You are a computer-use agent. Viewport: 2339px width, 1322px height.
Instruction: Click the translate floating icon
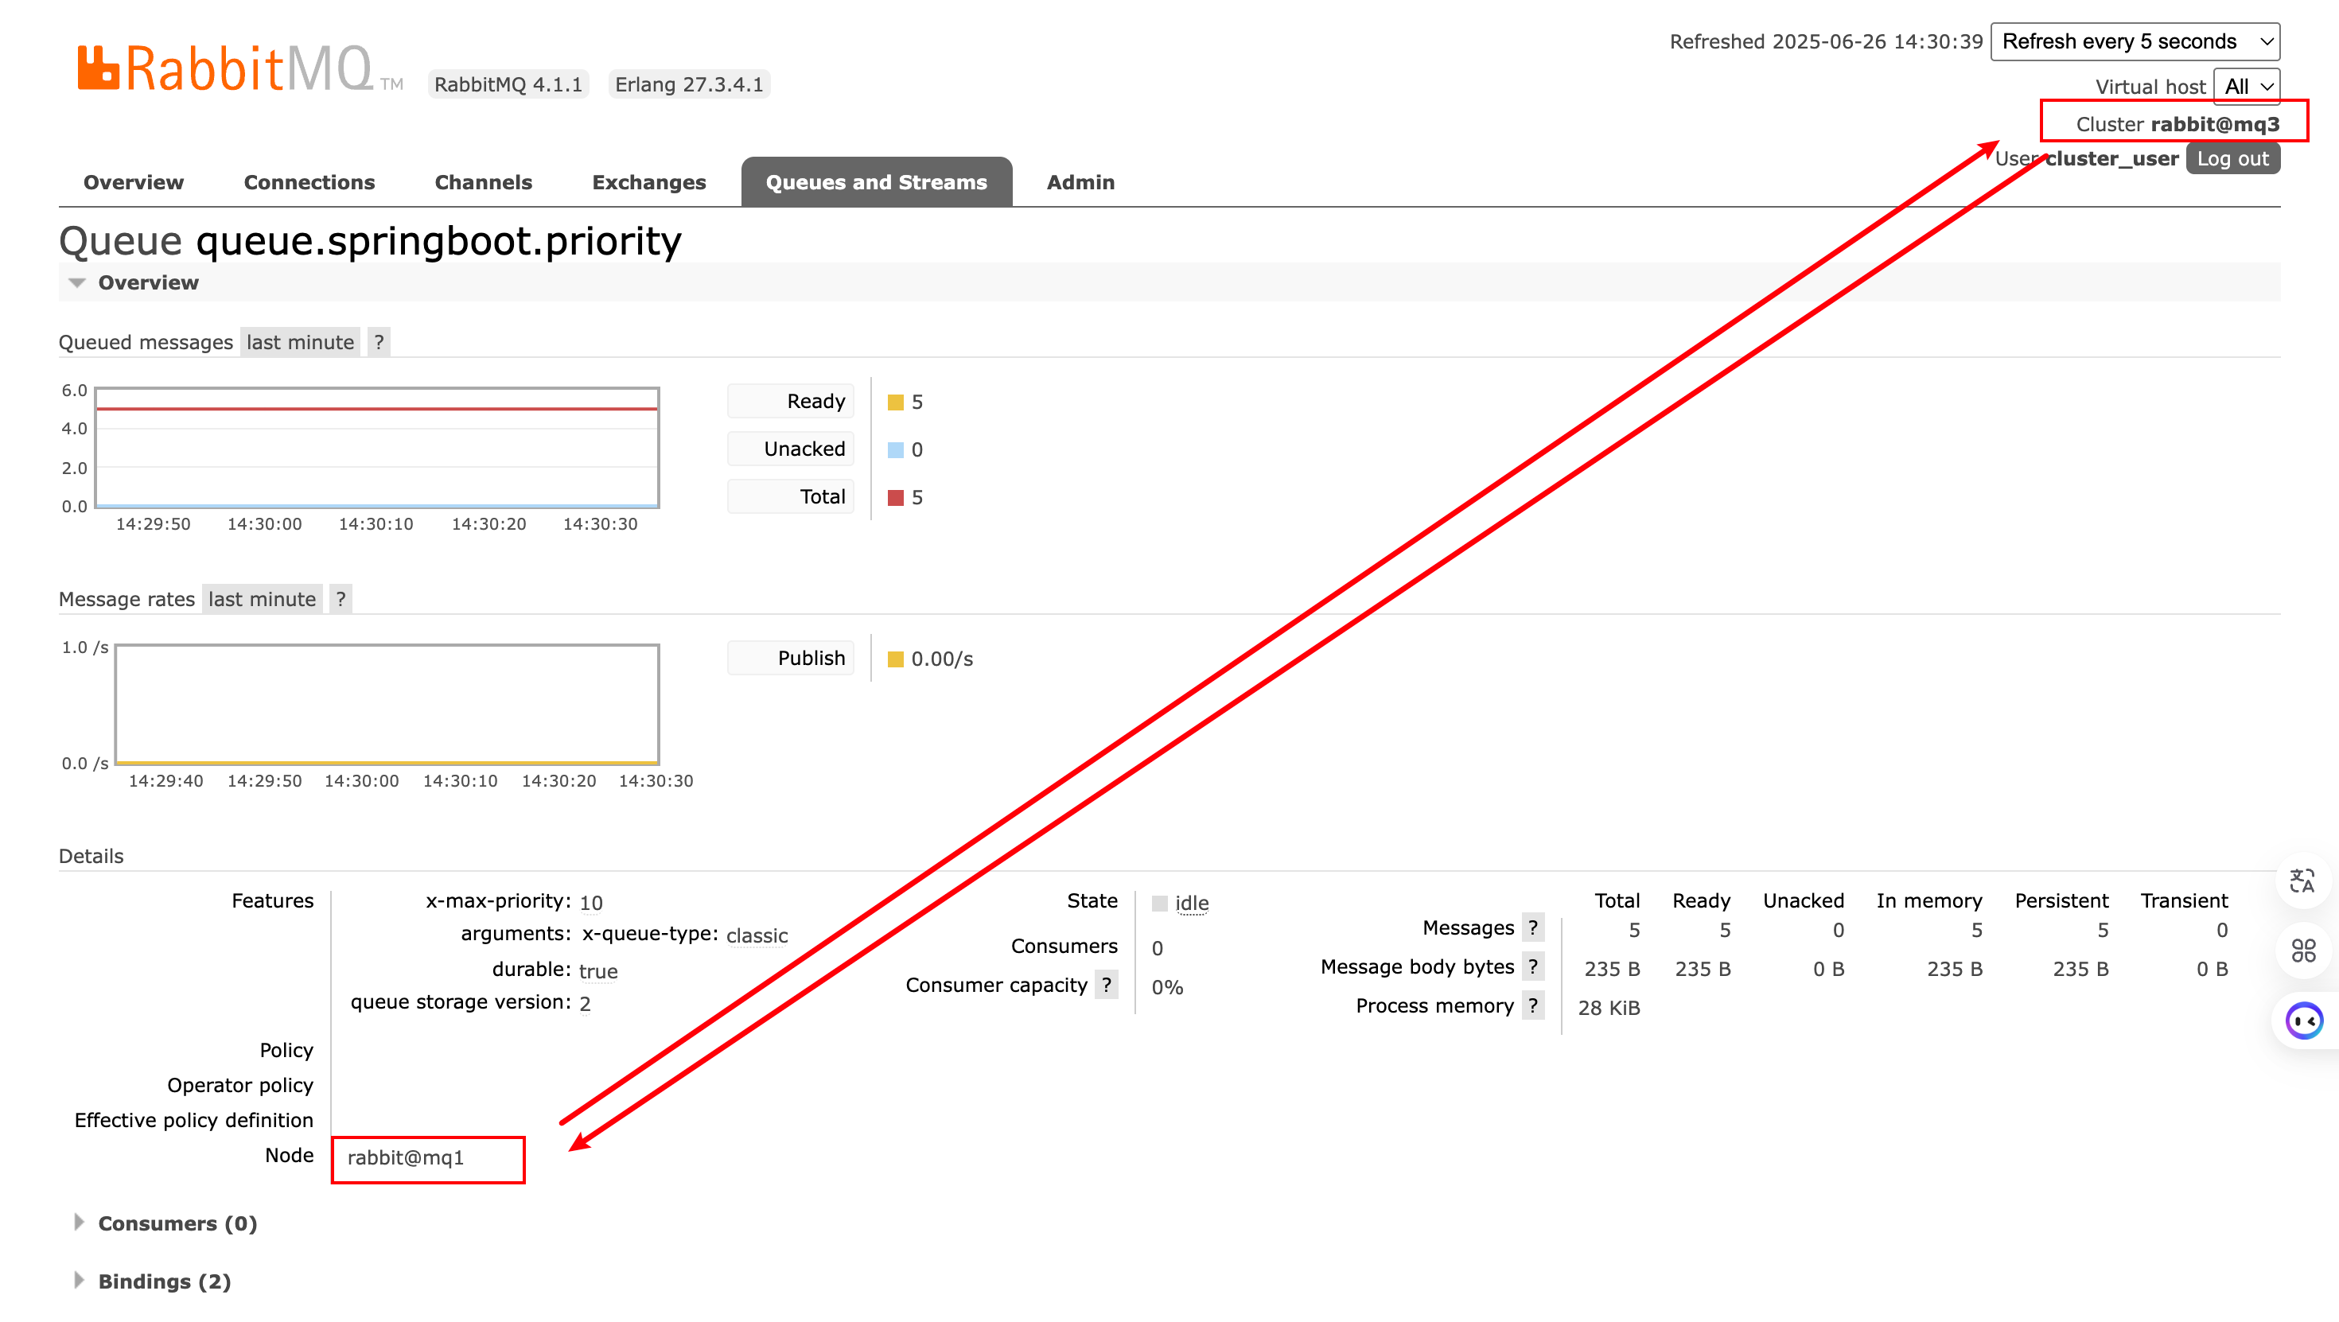(2302, 881)
